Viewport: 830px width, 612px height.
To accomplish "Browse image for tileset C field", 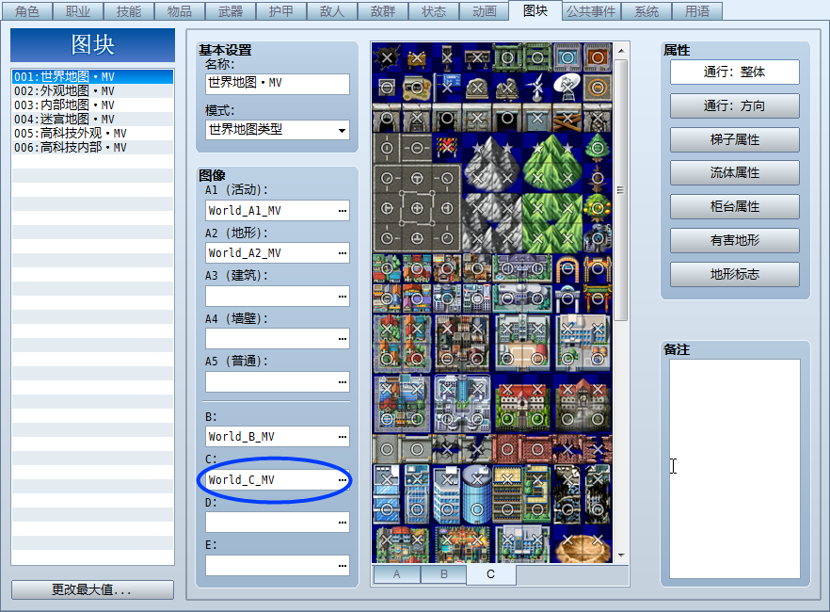I will (x=343, y=480).
